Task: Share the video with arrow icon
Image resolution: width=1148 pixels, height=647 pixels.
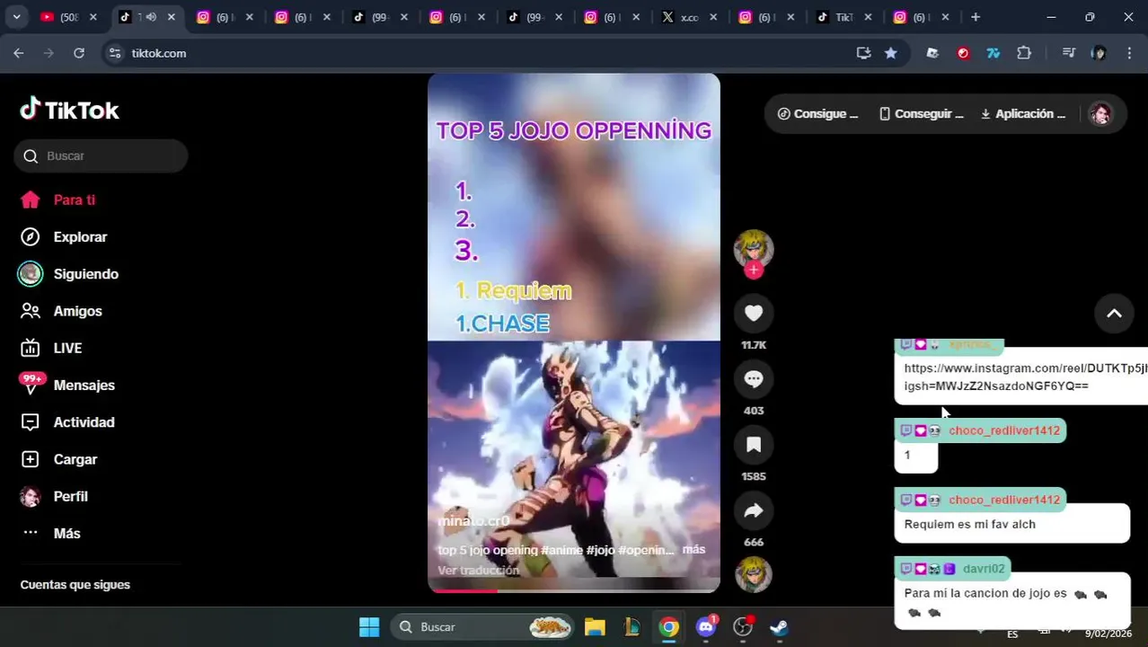Action: tap(754, 510)
